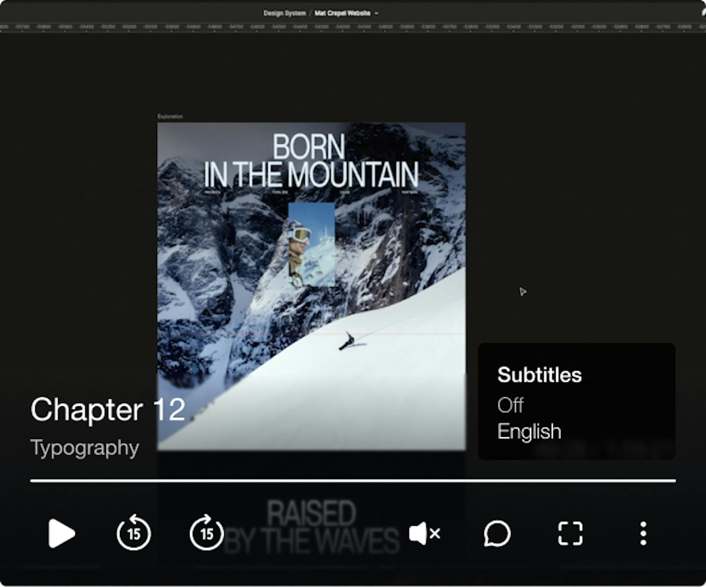Image resolution: width=706 pixels, height=587 pixels.
Task: Click the small skier portrait image
Action: pyautogui.click(x=311, y=244)
